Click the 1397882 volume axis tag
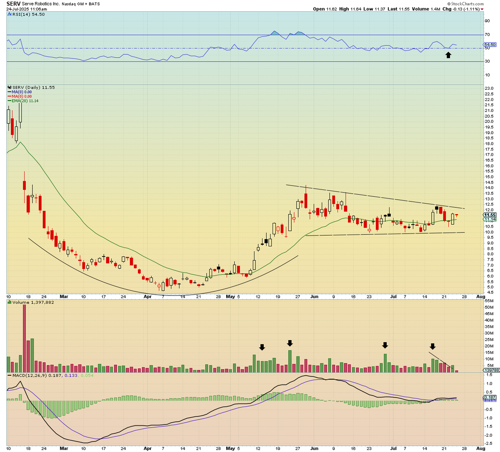Image resolution: width=500 pixels, height=452 pixels. pyautogui.click(x=492, y=370)
